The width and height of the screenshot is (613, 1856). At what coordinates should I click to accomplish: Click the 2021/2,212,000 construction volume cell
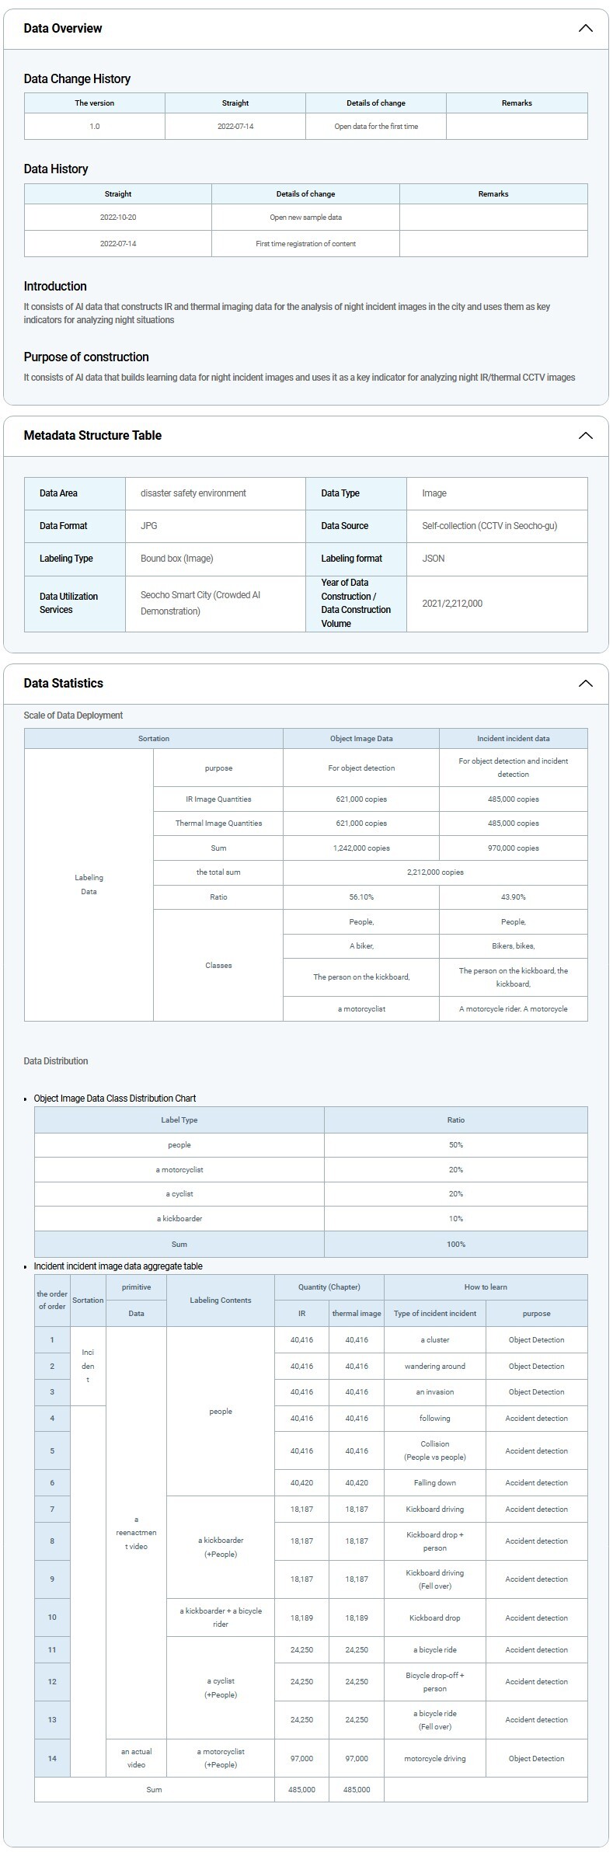(452, 604)
